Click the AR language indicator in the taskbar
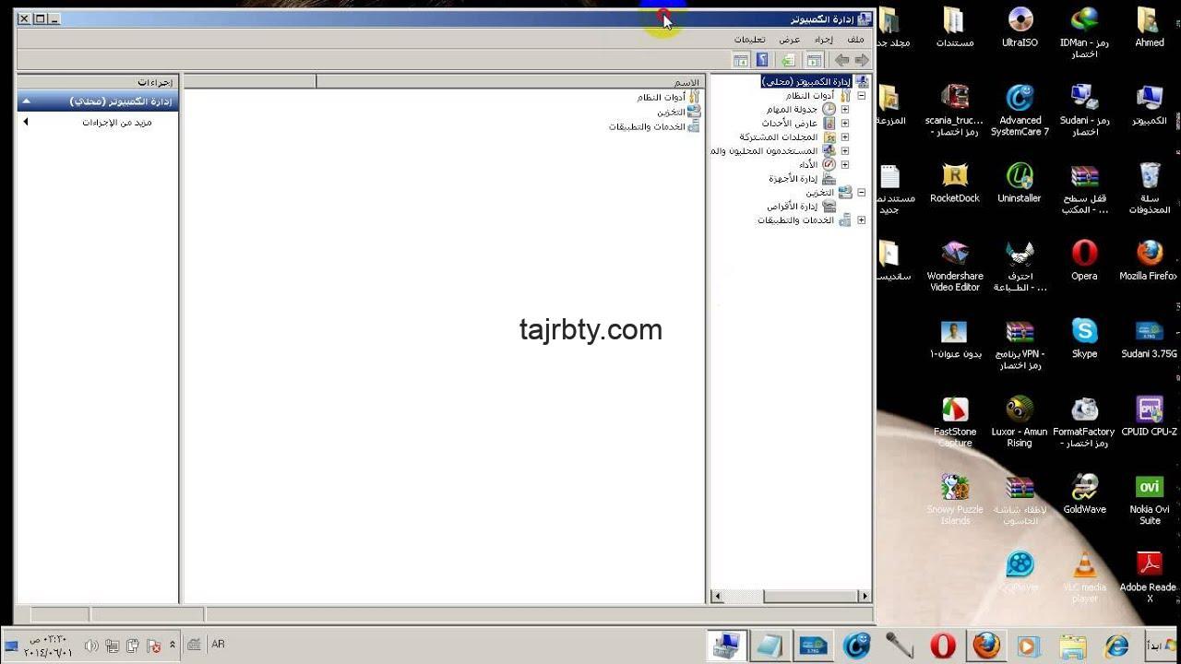Screen dimensions: 1181x664 coord(218,645)
